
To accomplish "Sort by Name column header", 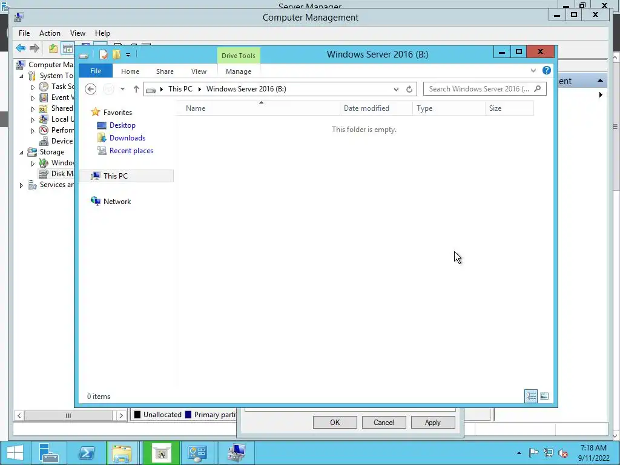I will tap(257, 108).
